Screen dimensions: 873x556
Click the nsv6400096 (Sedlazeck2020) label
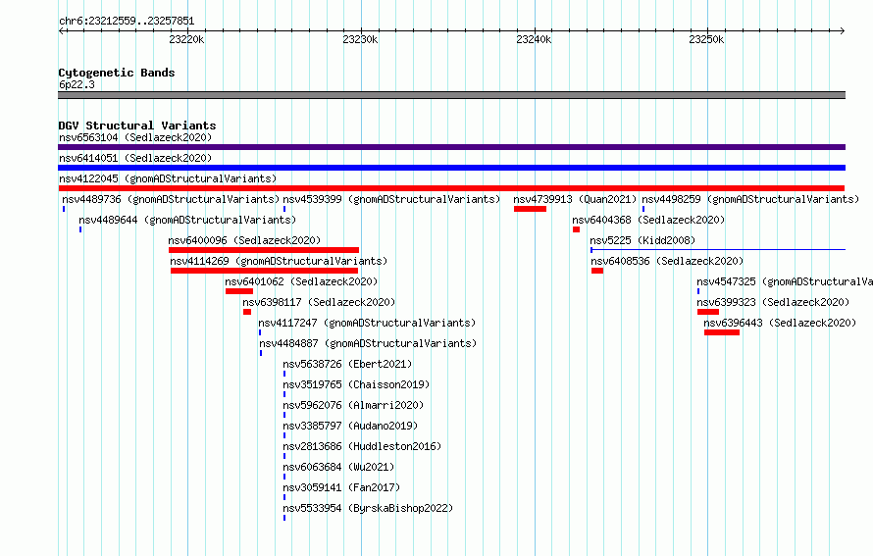(x=244, y=240)
